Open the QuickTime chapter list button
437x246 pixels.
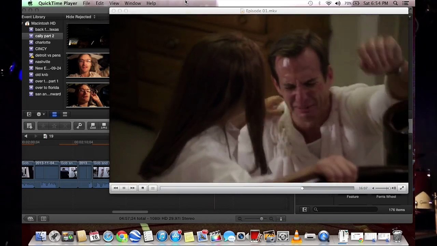[x=153, y=188]
